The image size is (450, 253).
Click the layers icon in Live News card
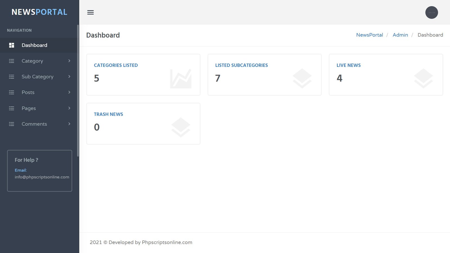tap(423, 78)
